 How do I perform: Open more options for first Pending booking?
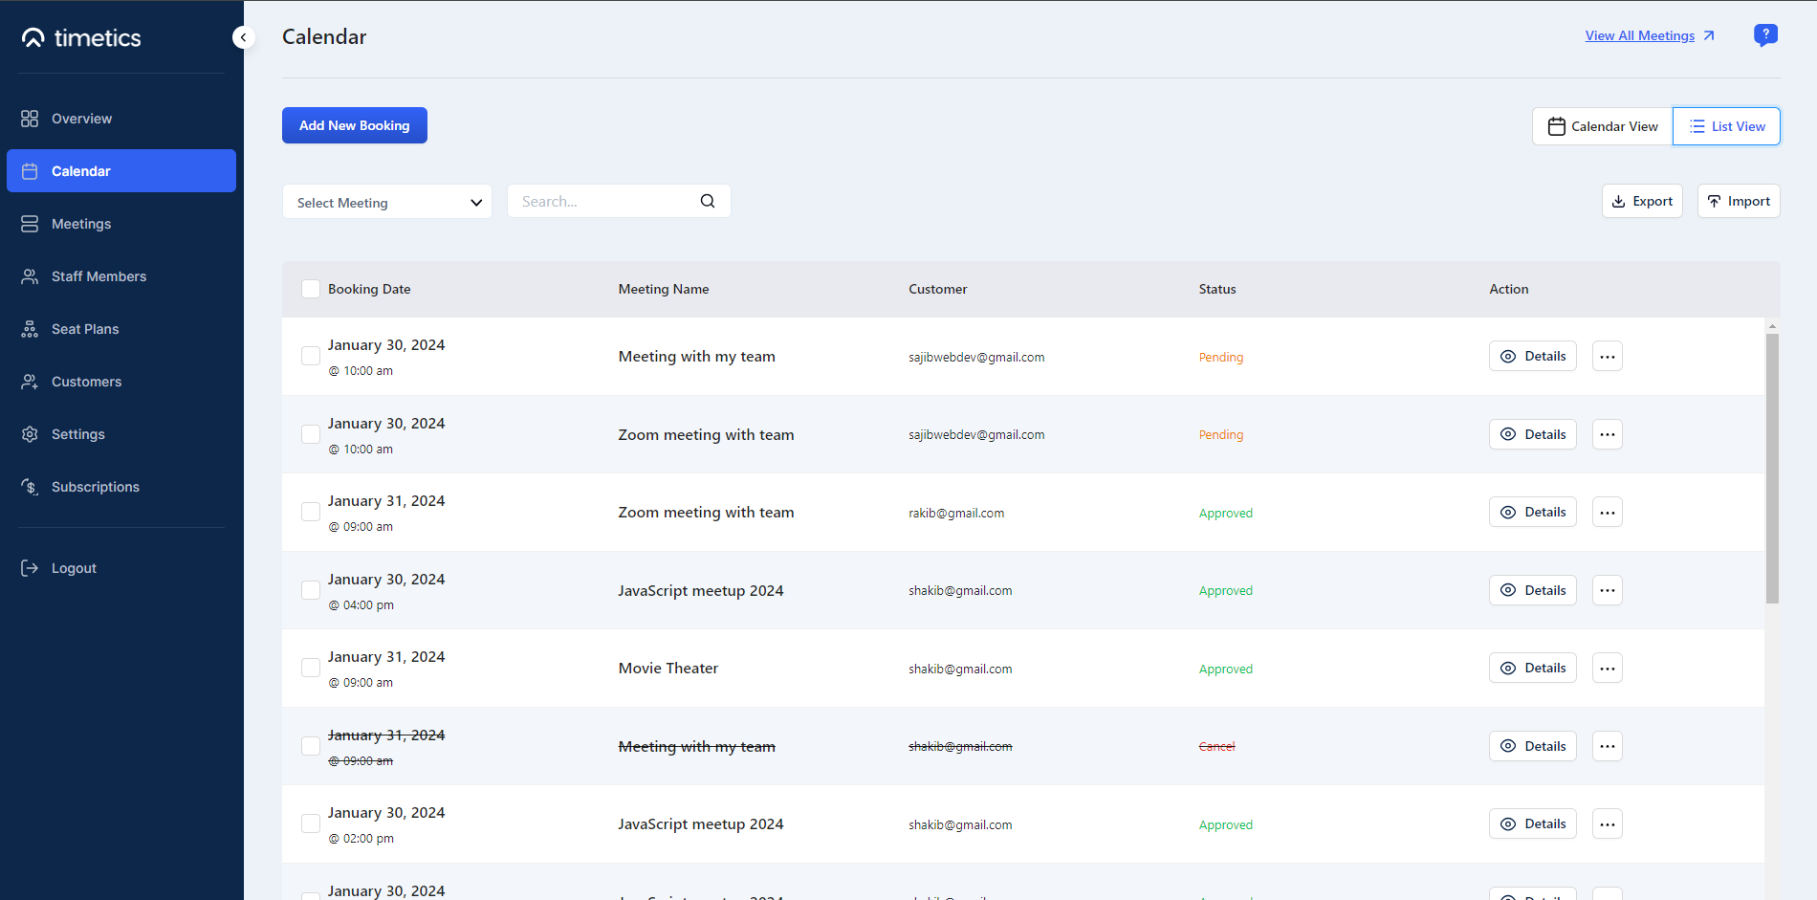tap(1607, 357)
